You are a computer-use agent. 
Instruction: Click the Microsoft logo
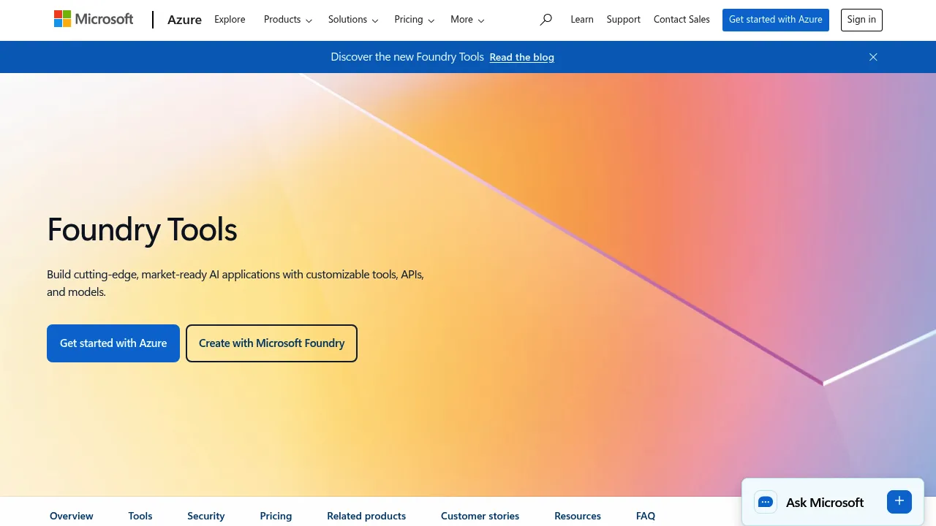pos(94,19)
